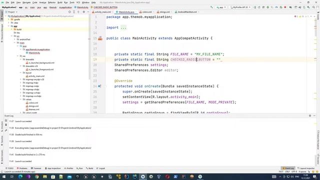Collapse the app folder in tree

tap(9, 26)
